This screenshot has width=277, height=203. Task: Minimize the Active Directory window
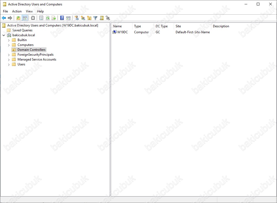pos(246,4)
